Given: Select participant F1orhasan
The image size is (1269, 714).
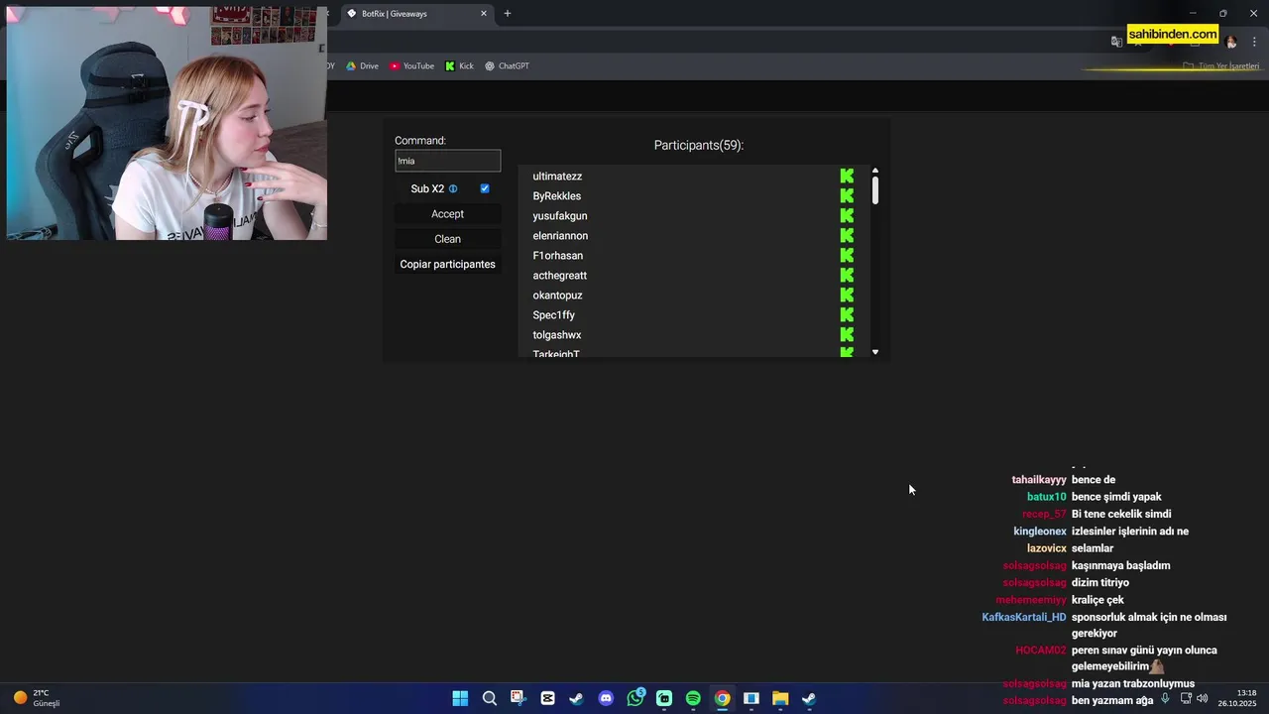Looking at the screenshot, I should [557, 256].
